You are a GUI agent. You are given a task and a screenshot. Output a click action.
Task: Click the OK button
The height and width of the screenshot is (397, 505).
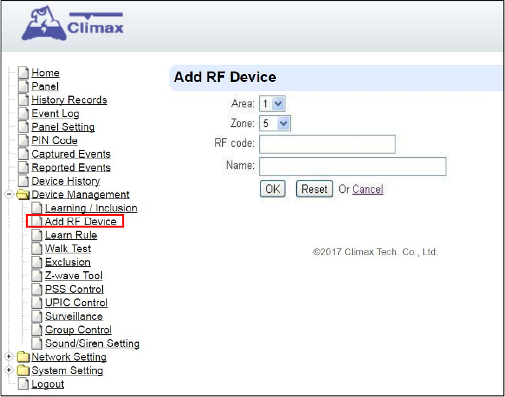(x=272, y=189)
